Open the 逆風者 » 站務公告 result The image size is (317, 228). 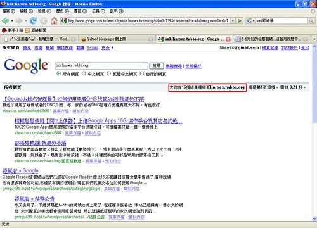34,199
